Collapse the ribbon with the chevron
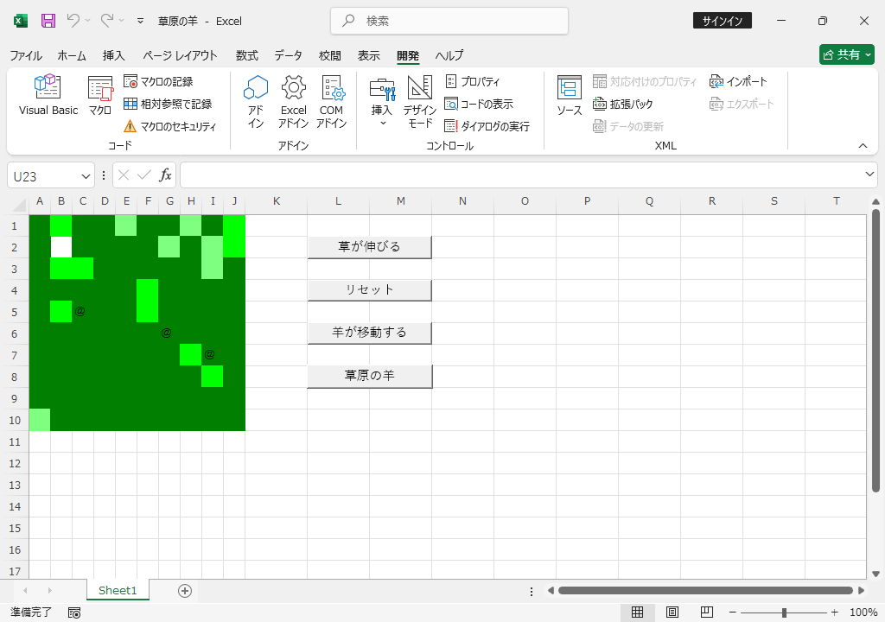The width and height of the screenshot is (885, 622). (x=863, y=146)
